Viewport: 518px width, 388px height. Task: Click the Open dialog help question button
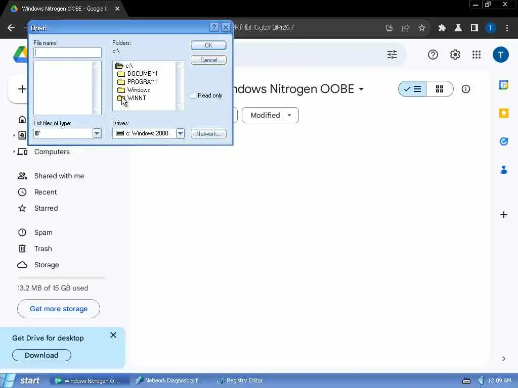pos(214,27)
